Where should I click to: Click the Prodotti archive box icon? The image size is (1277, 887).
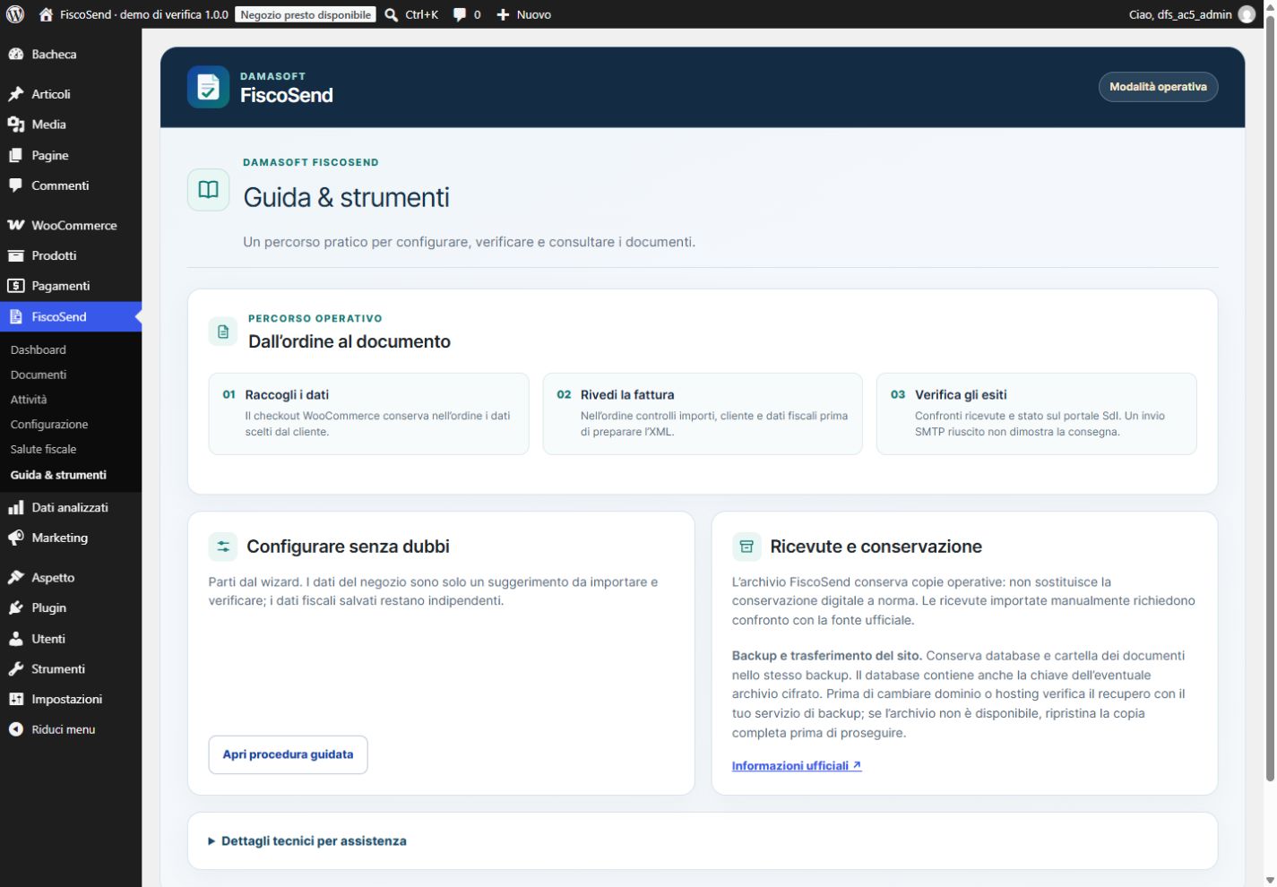[16, 255]
